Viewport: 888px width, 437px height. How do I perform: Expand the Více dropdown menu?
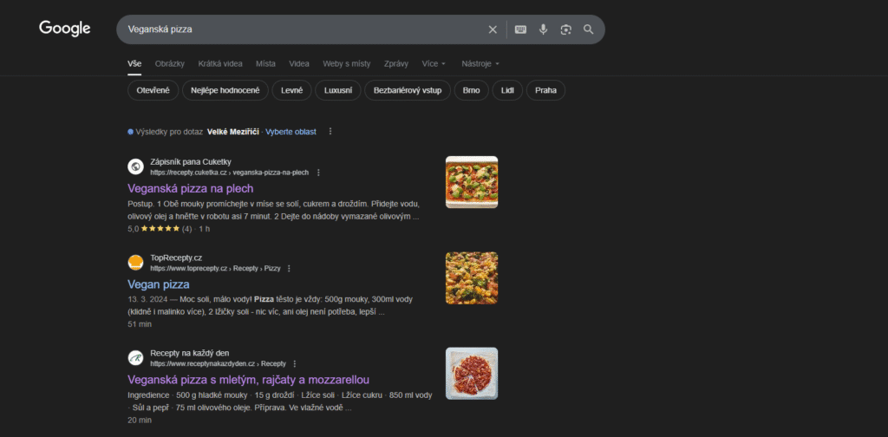[434, 63]
